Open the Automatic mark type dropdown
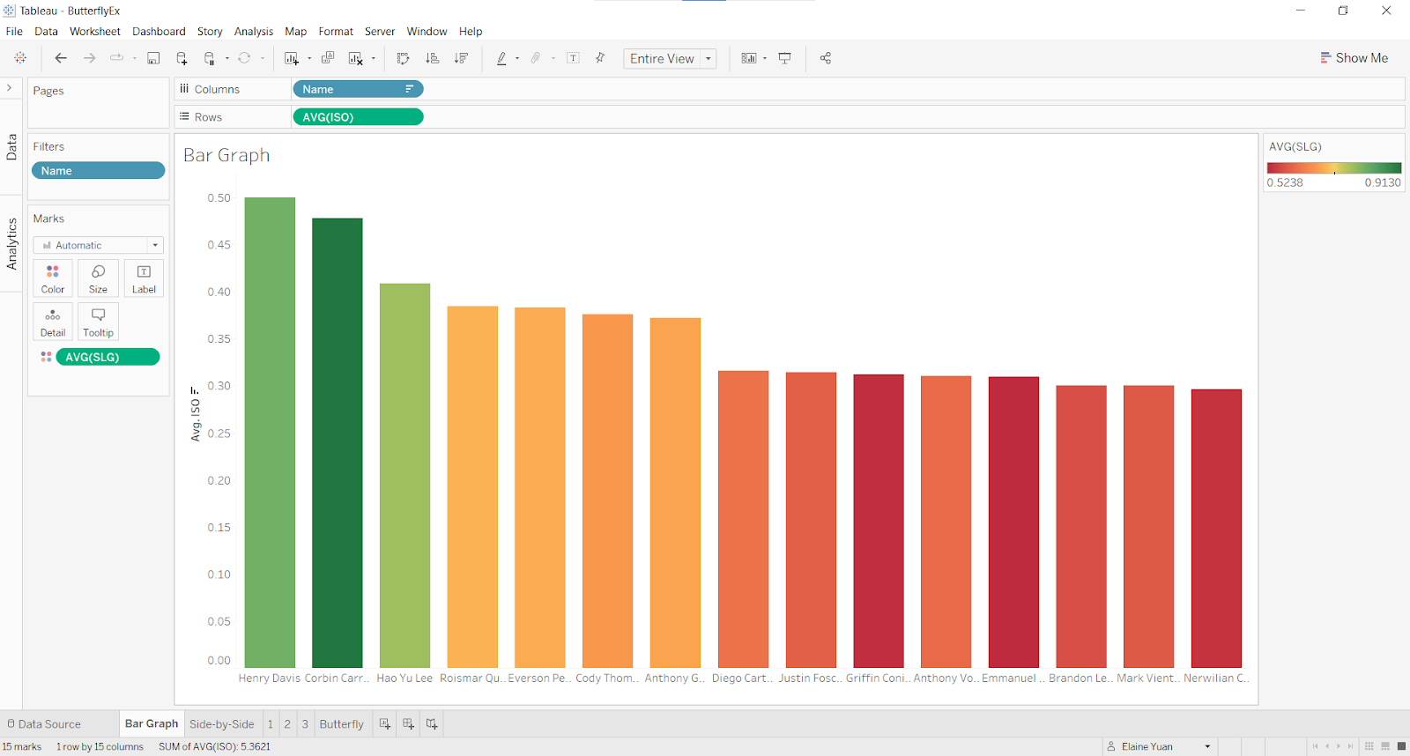1410x756 pixels. tap(98, 245)
